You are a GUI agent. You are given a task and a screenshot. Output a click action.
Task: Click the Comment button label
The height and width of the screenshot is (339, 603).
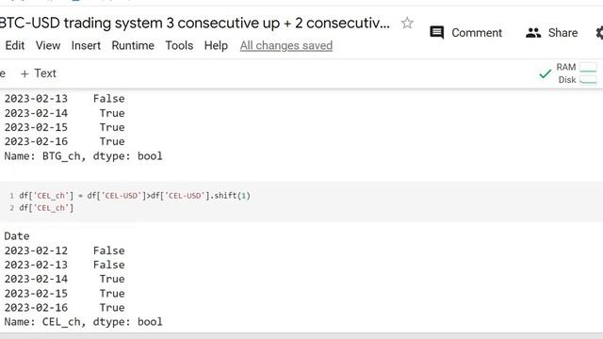[477, 33]
